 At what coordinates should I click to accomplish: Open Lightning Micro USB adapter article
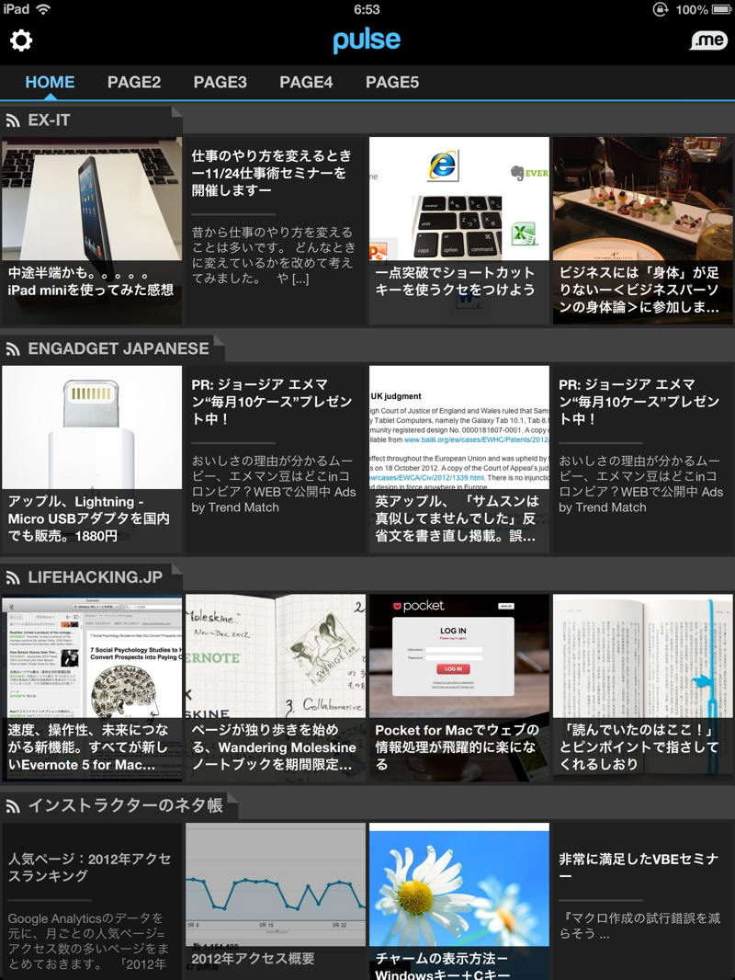point(92,459)
